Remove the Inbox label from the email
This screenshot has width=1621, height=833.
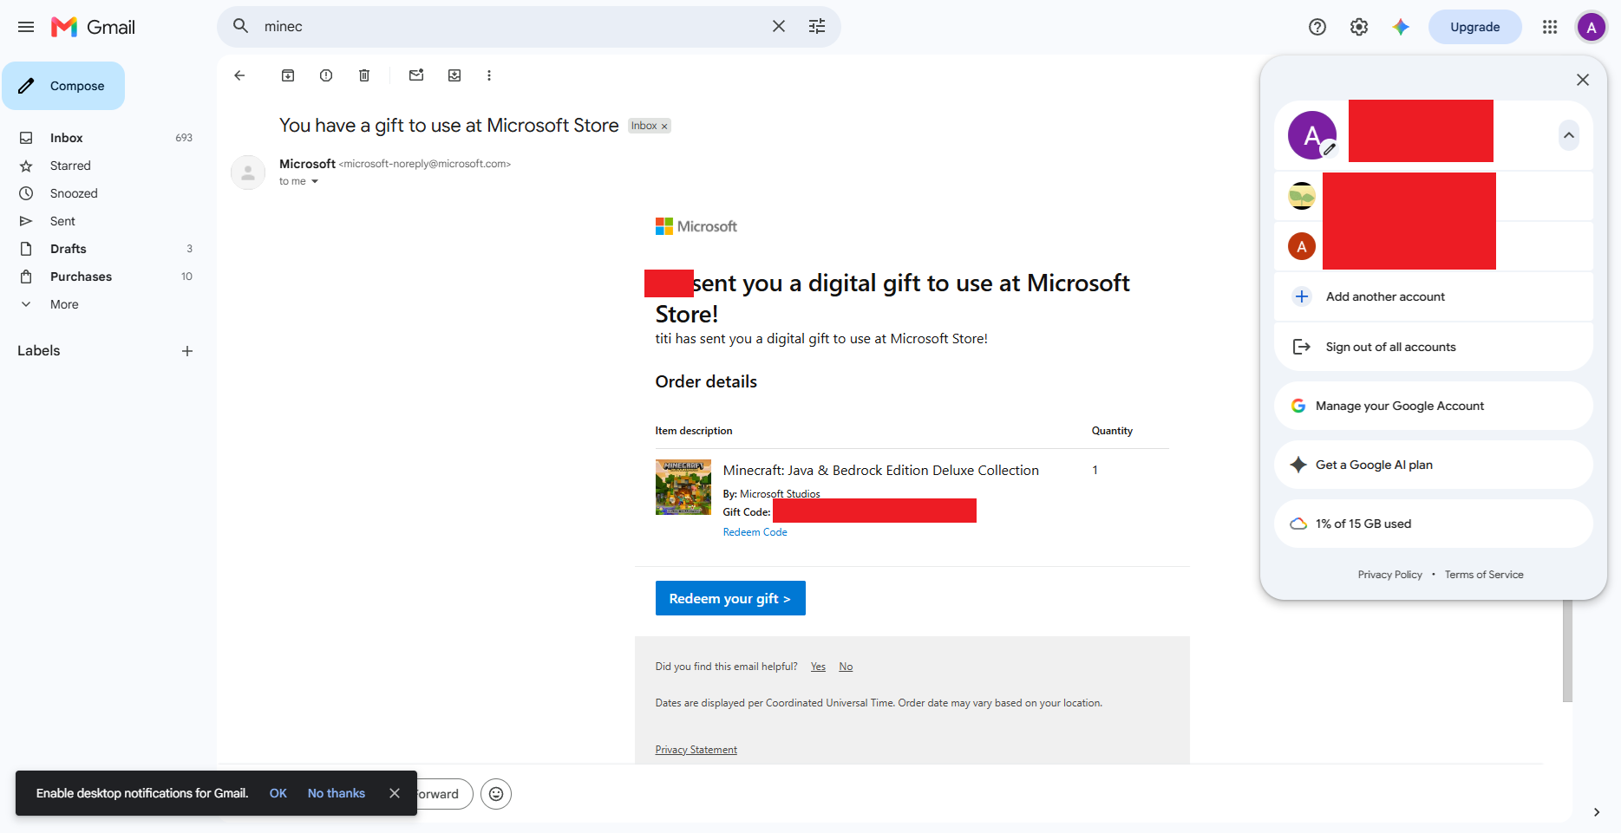pyautogui.click(x=665, y=127)
